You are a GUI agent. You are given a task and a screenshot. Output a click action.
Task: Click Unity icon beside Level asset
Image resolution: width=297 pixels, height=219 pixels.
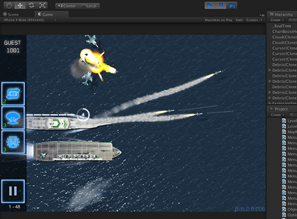(x=284, y=120)
